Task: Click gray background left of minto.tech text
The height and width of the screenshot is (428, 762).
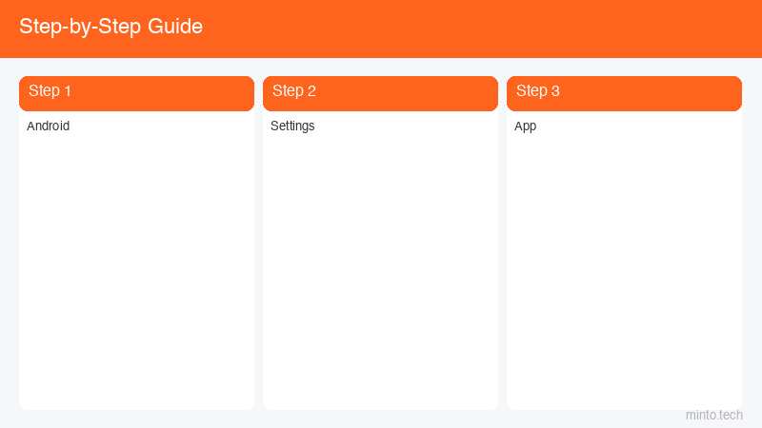Action: click(x=583, y=418)
